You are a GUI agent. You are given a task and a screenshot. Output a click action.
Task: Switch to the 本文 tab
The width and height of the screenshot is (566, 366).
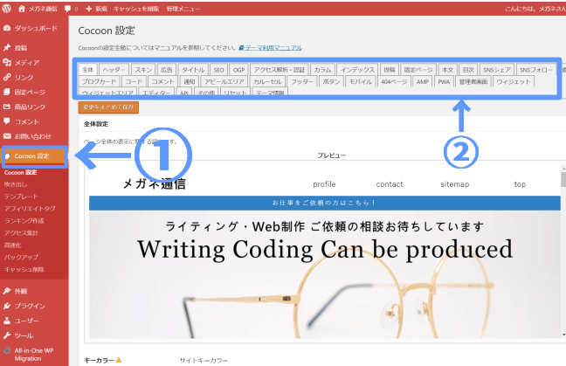[x=447, y=70]
